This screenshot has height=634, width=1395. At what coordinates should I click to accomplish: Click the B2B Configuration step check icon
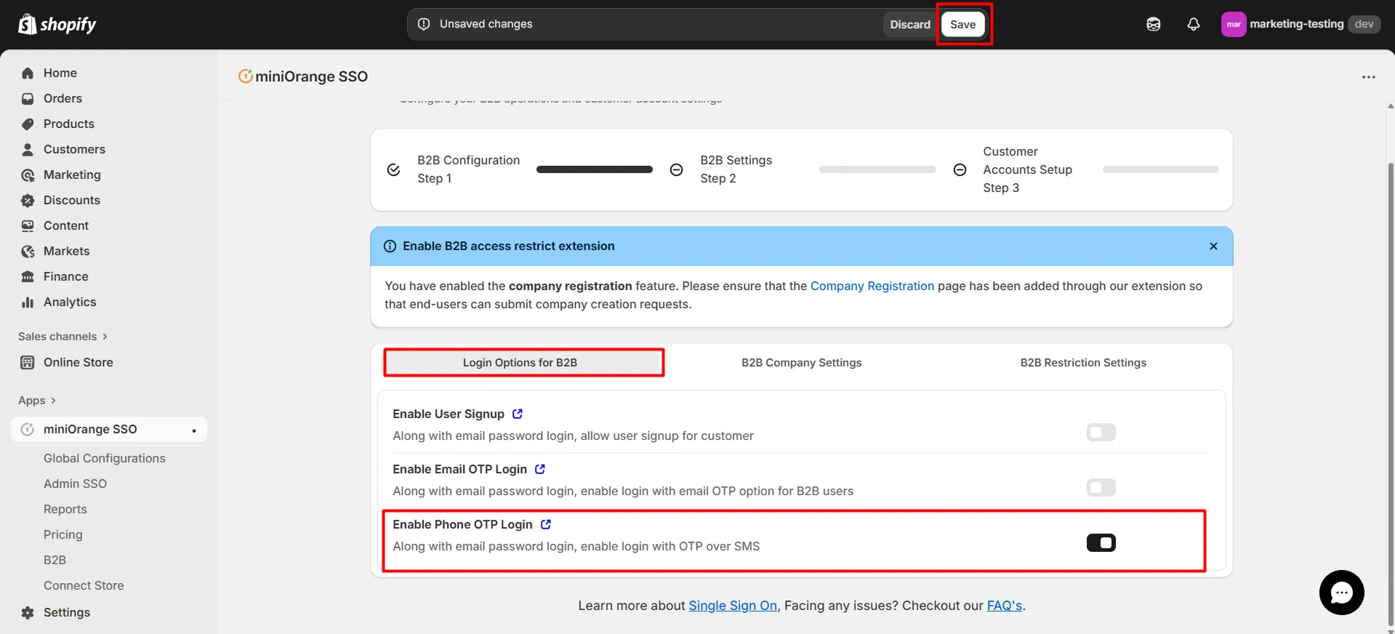tap(393, 169)
